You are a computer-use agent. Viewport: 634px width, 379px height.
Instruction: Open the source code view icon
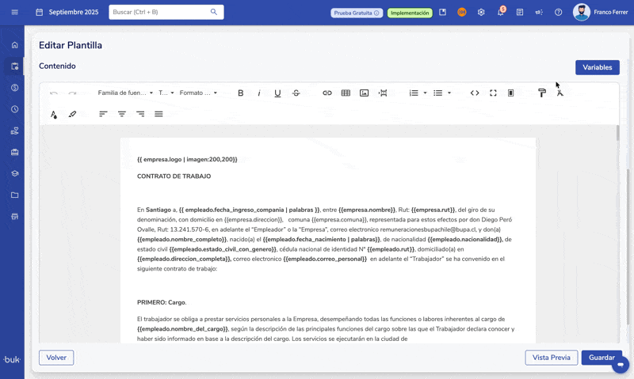pyautogui.click(x=475, y=93)
